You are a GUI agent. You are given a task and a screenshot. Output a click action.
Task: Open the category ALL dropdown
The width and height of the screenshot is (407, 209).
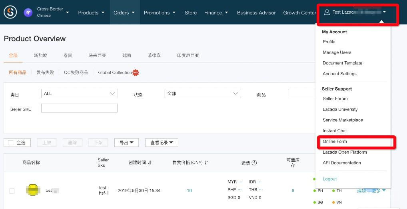[79, 94]
